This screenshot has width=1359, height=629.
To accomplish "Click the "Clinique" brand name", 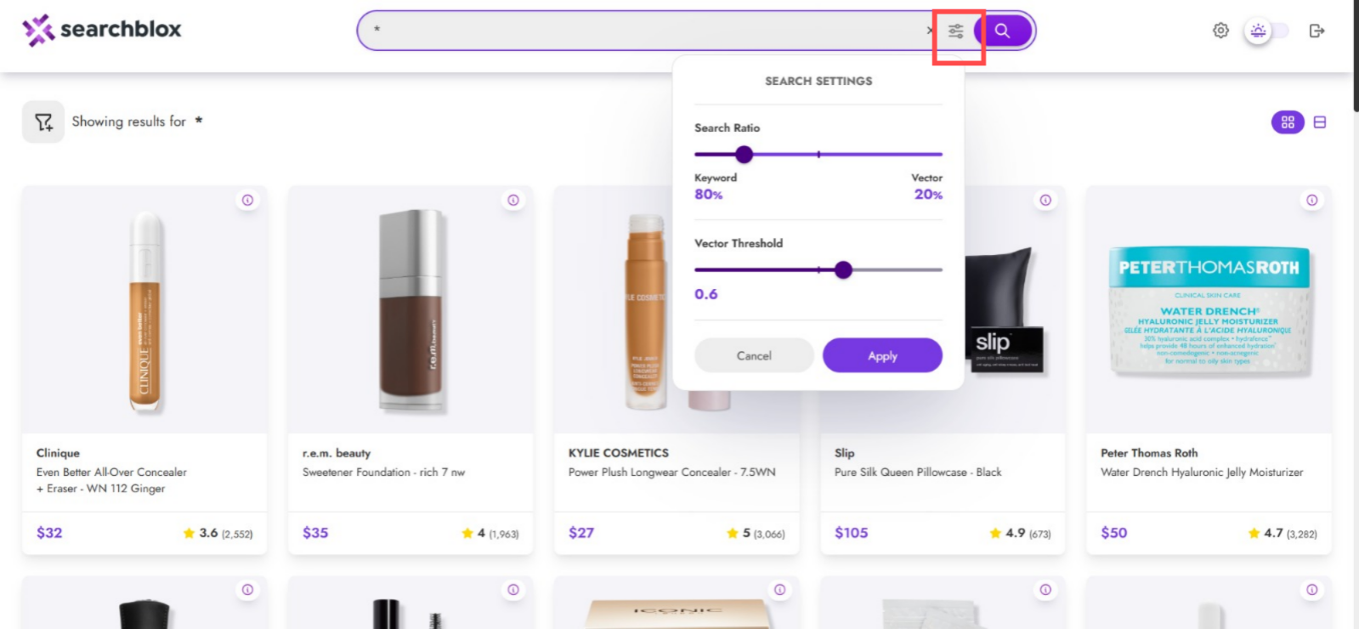I will tap(58, 453).
